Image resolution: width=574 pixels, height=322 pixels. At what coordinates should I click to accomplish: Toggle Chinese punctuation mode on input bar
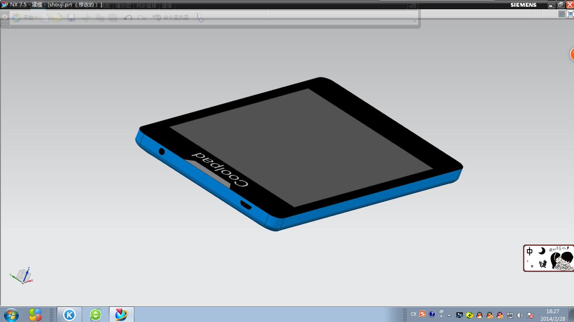[530, 264]
